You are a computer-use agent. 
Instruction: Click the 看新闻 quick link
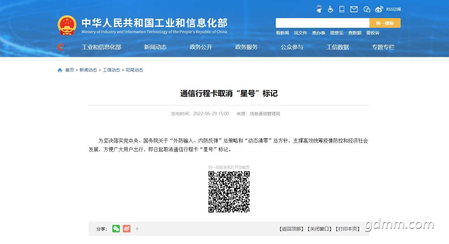[x=282, y=33]
